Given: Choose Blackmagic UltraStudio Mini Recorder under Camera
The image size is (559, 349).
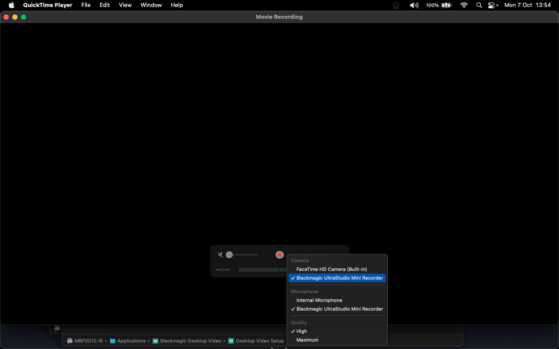Looking at the screenshot, I should point(337,278).
